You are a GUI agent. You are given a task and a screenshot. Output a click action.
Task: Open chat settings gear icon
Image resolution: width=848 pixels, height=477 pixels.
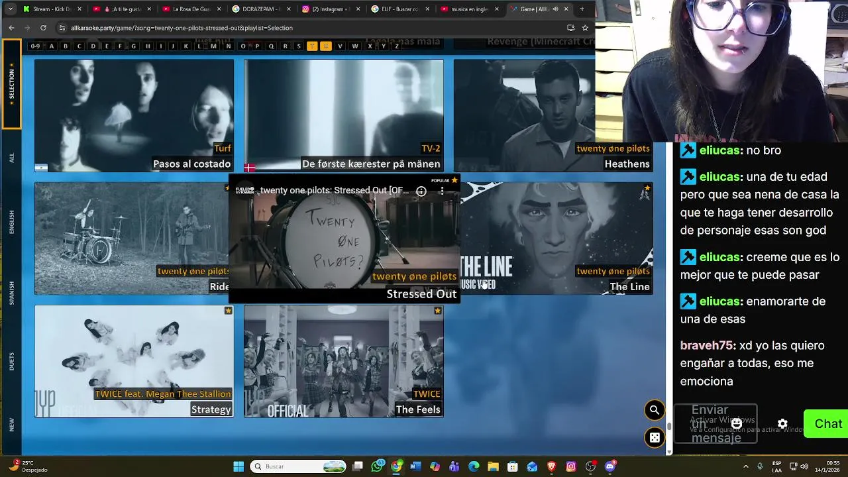pyautogui.click(x=782, y=424)
